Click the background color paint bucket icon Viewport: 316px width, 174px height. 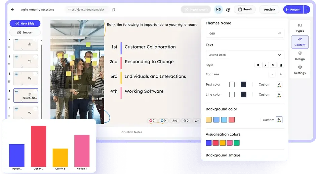point(279,120)
